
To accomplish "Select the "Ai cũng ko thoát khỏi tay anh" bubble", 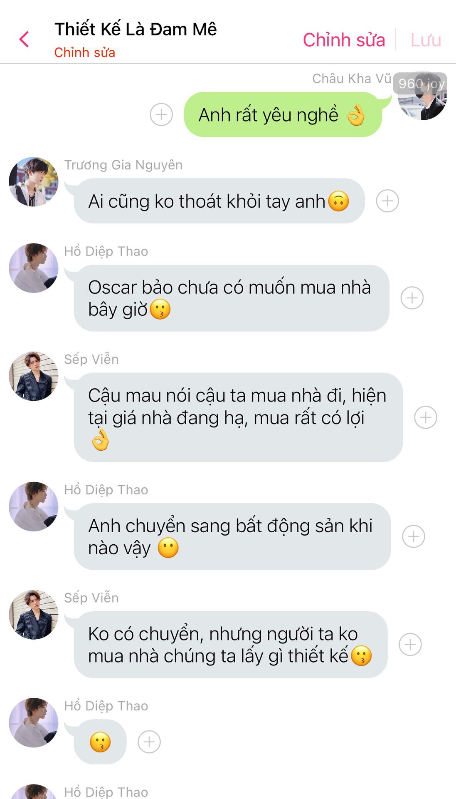I will coord(219,201).
